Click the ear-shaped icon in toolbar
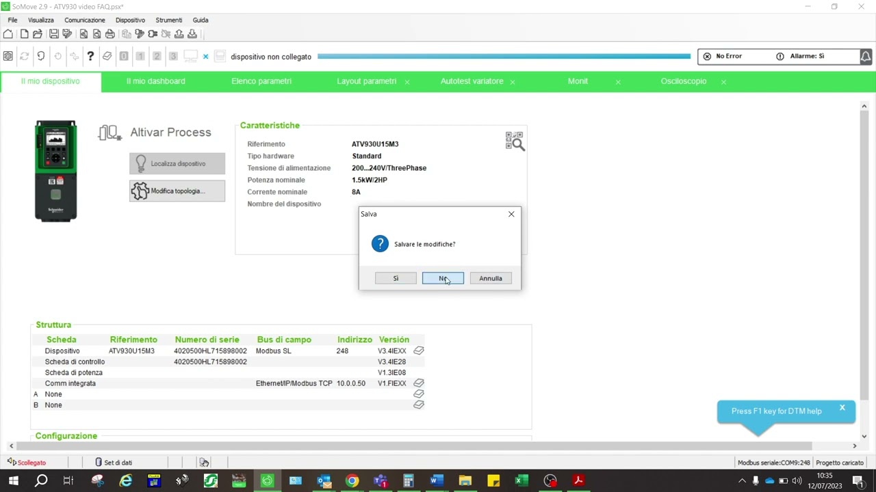The width and height of the screenshot is (876, 492). click(x=41, y=56)
